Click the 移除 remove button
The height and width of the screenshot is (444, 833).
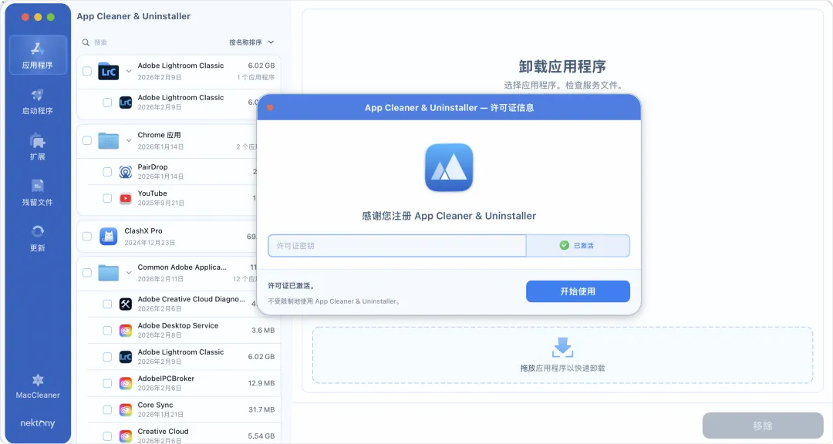click(763, 426)
